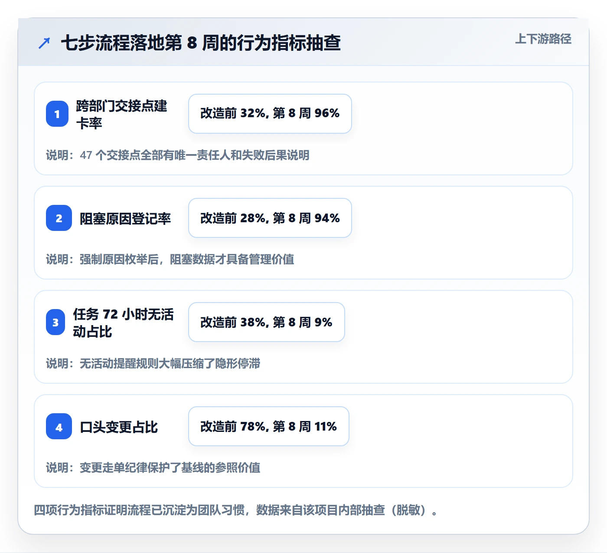The width and height of the screenshot is (607, 553).
Task: Select the 改造前 78%, 第 8 周 11% pill
Action: point(269,426)
